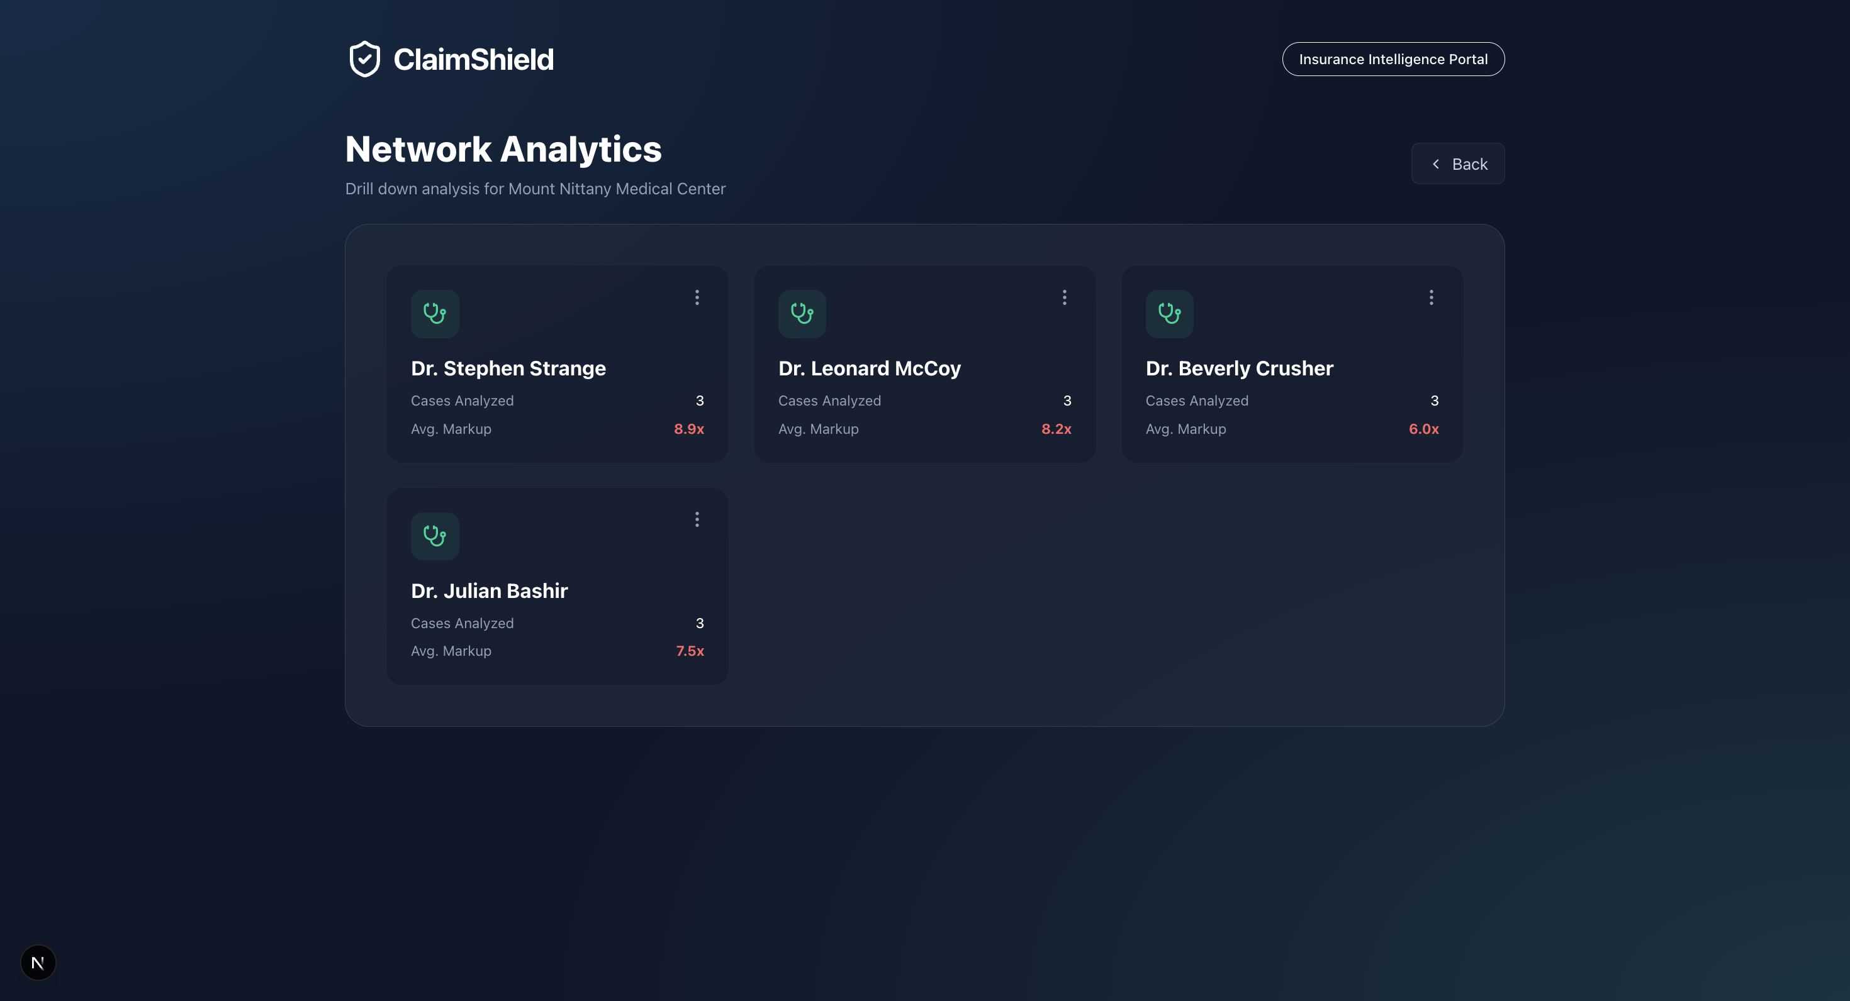Click the 6.0x average markup value
The height and width of the screenshot is (1001, 1850).
[1423, 429]
